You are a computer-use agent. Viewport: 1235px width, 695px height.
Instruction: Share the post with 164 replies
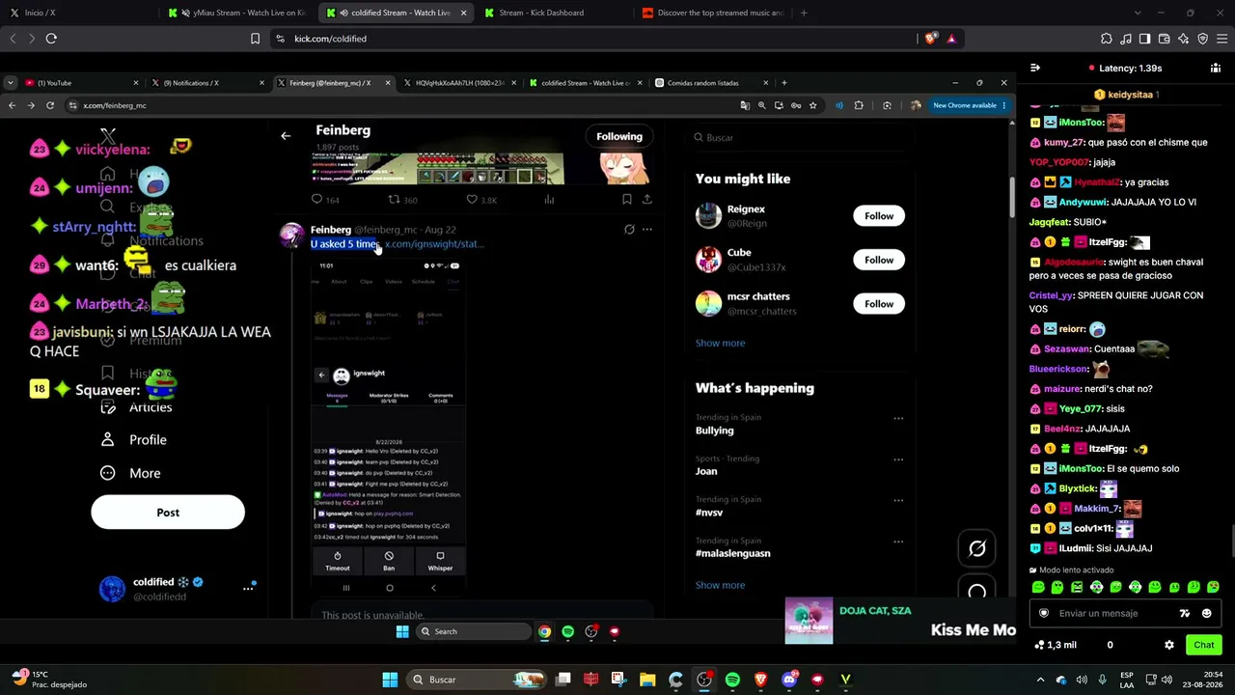(x=647, y=200)
